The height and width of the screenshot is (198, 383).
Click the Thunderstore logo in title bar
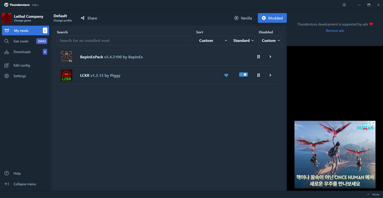tap(6, 5)
